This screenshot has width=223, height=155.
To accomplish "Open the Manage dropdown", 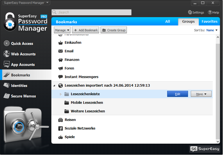I will (x=62, y=30).
